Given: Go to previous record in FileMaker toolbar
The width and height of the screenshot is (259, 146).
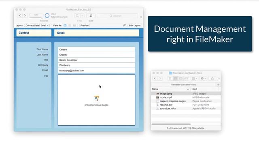Looking at the screenshot, I should pos(20,15).
